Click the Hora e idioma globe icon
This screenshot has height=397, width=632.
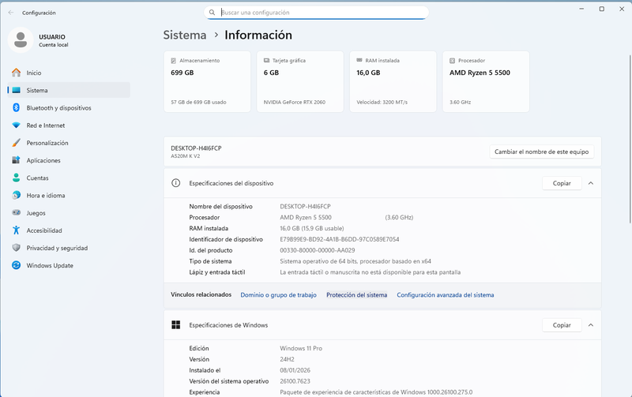[x=16, y=195]
